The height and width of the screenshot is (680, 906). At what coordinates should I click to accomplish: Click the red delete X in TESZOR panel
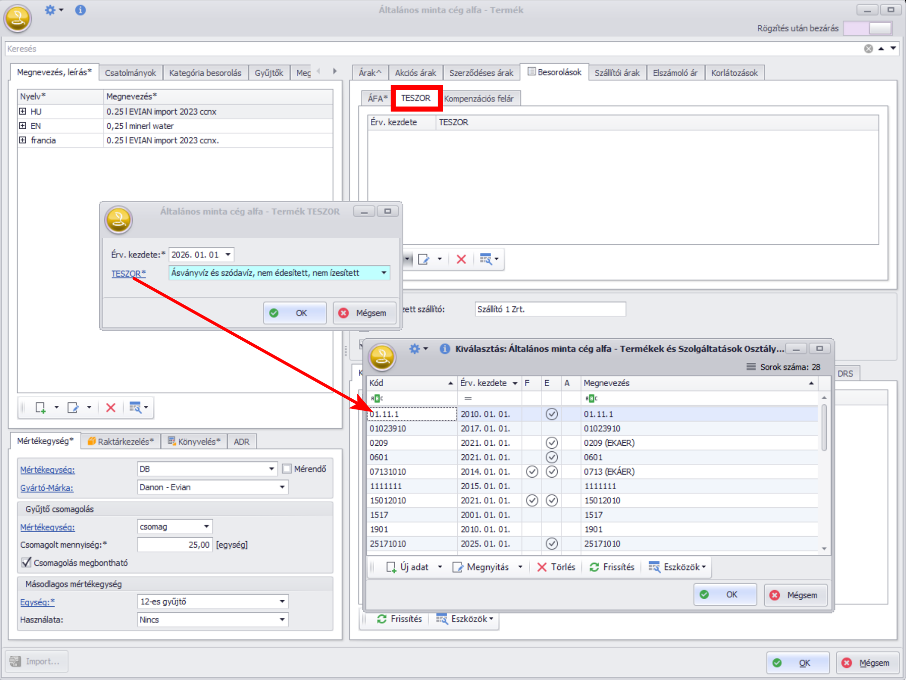(461, 259)
